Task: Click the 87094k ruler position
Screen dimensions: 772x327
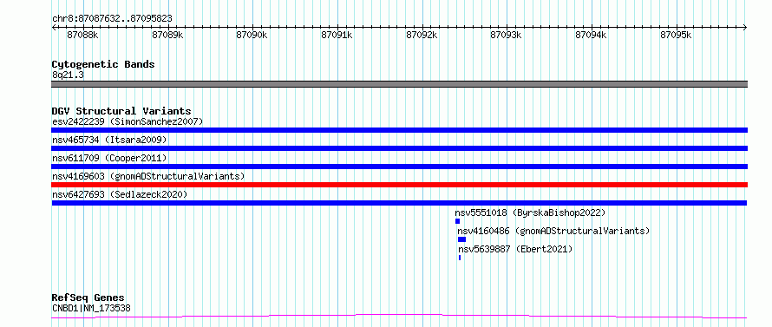Action: [x=592, y=35]
